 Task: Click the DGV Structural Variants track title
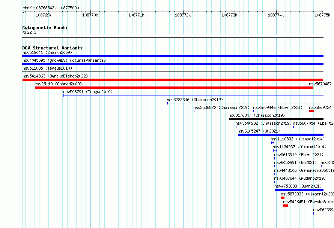[x=53, y=48]
